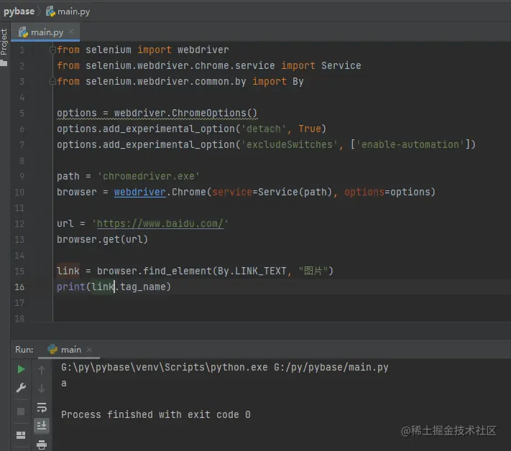Click the underlined webdriver reference on line 10

pyautogui.click(x=140, y=192)
